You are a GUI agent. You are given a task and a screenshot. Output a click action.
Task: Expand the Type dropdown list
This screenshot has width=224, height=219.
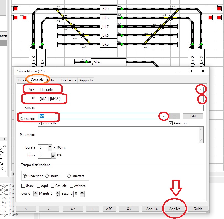pyautogui.click(x=201, y=89)
